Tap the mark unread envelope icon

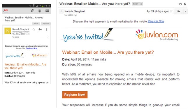47,11
